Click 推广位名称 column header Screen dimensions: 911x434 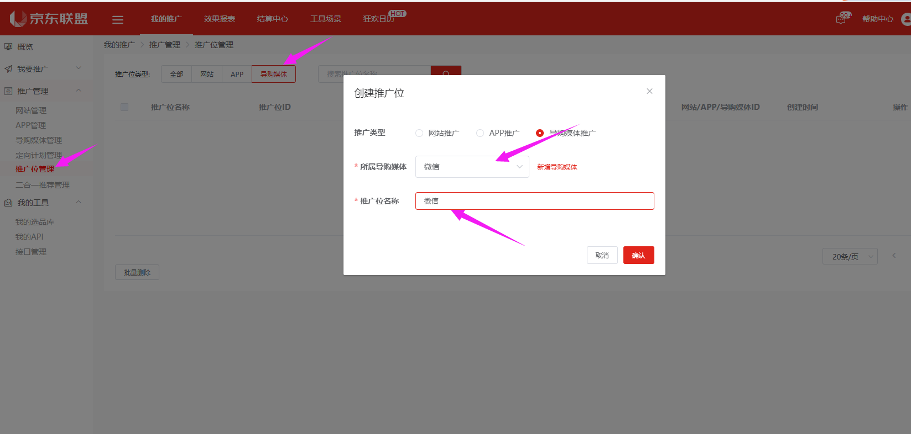tap(170, 107)
